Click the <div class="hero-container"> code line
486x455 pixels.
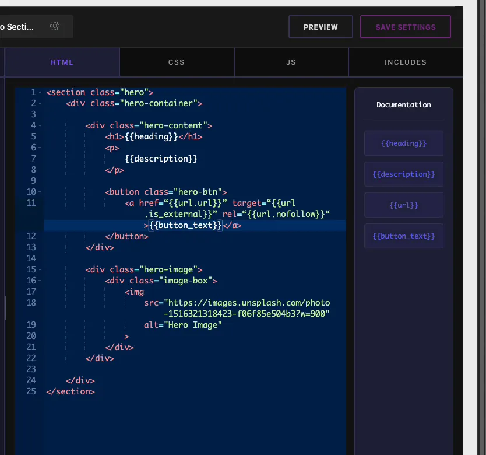(134, 103)
